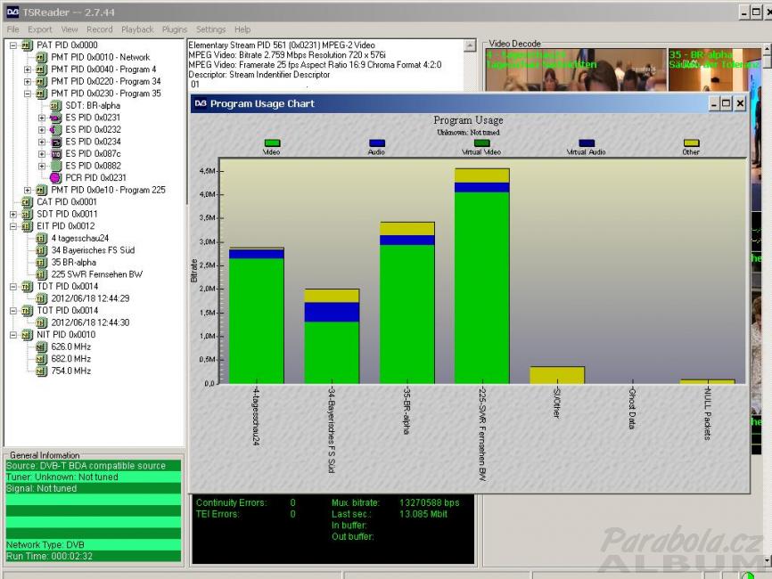Click the 626.0 MHz NIT frequency icon
772x579 pixels.
coord(41,347)
